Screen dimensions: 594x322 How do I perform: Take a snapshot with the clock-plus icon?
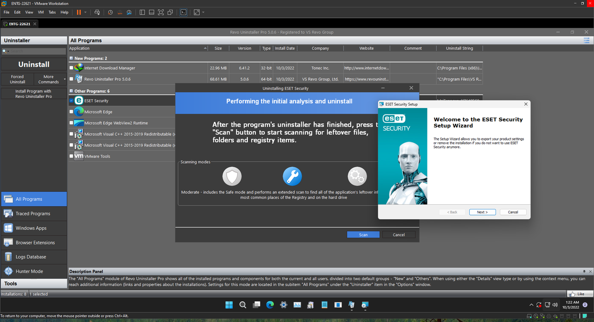point(110,13)
